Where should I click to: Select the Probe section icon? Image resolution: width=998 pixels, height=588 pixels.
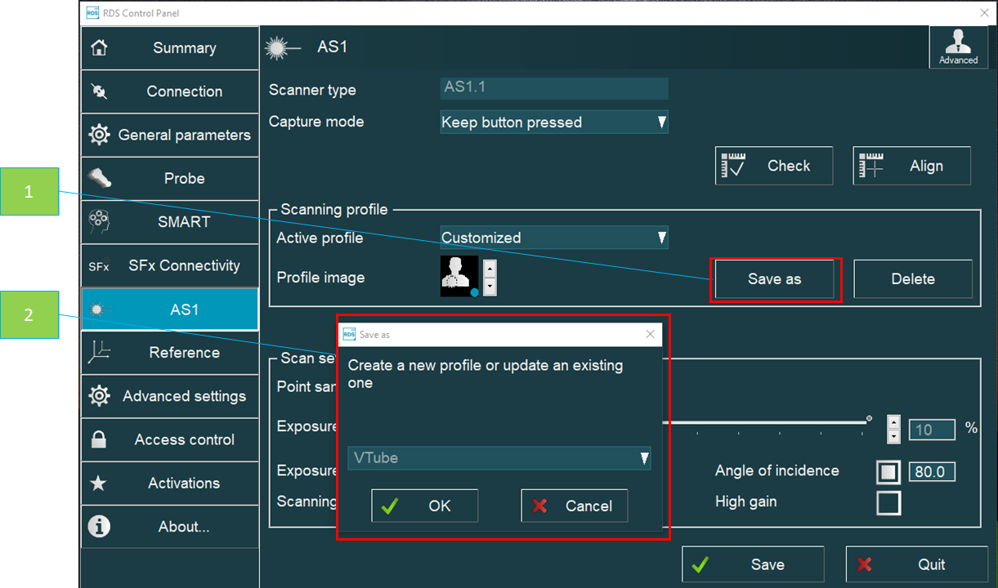[x=98, y=178]
